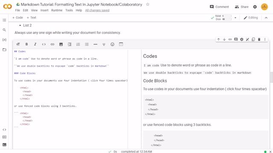Viewport: 273px width, 153px height.
Task: Click the List 2 bullet item
Action: pyautogui.click(x=27, y=25)
